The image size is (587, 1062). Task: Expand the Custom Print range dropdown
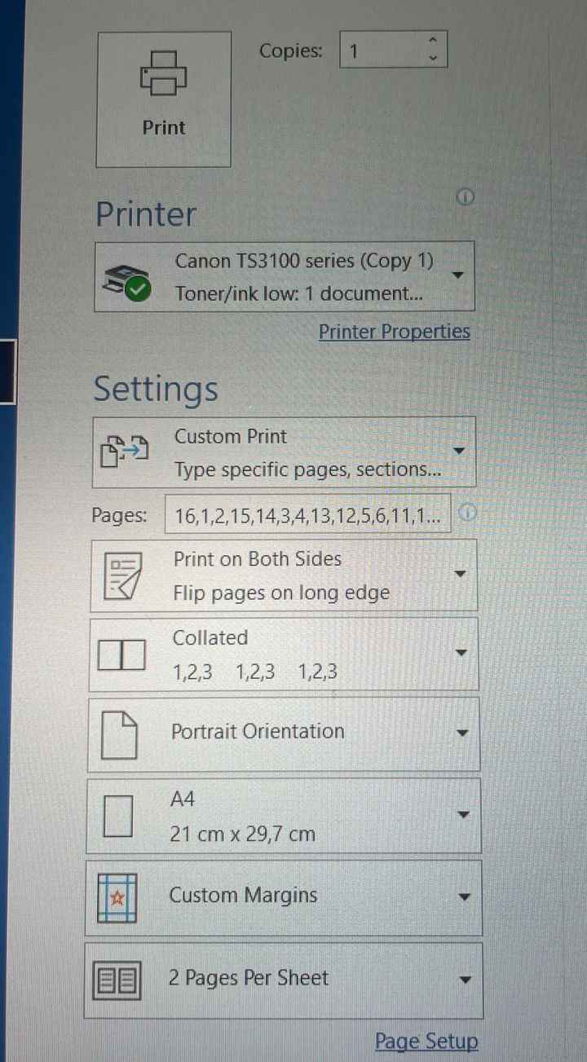tap(284, 452)
